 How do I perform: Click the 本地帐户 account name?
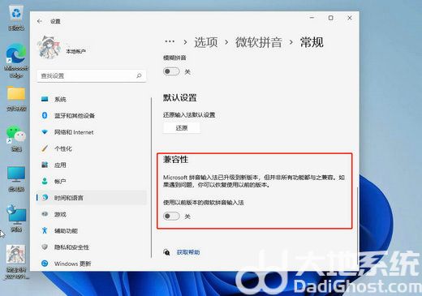(x=75, y=51)
